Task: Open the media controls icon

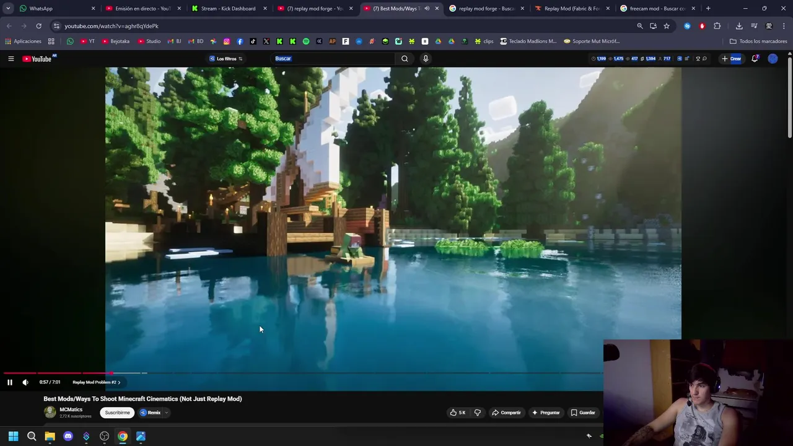Action: click(x=754, y=26)
